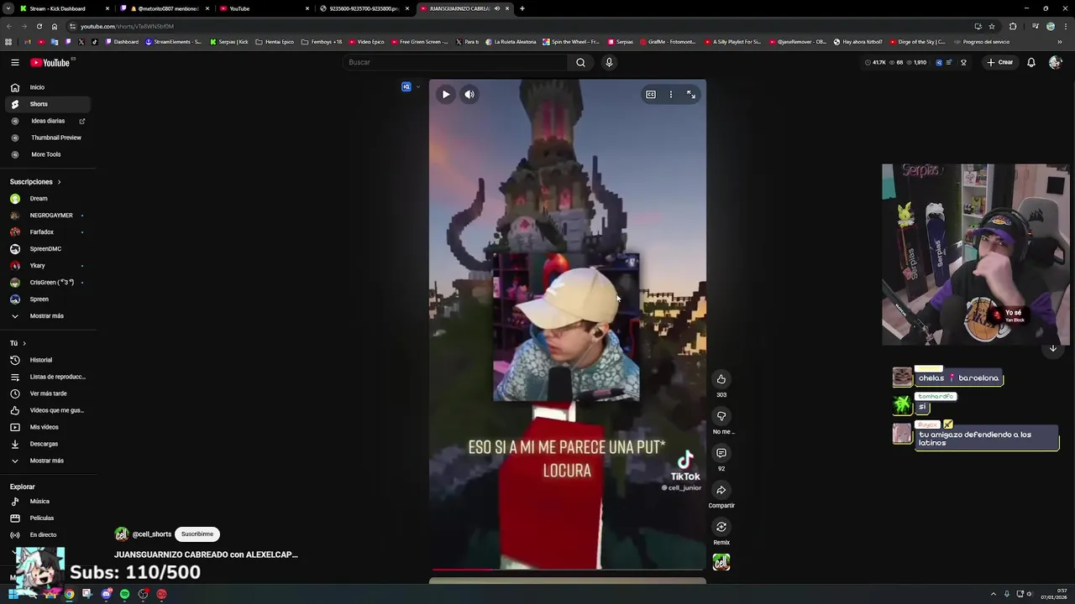The width and height of the screenshot is (1075, 604).
Task: Switch to the 9235600-9235700 png tab
Action: [x=364, y=8]
